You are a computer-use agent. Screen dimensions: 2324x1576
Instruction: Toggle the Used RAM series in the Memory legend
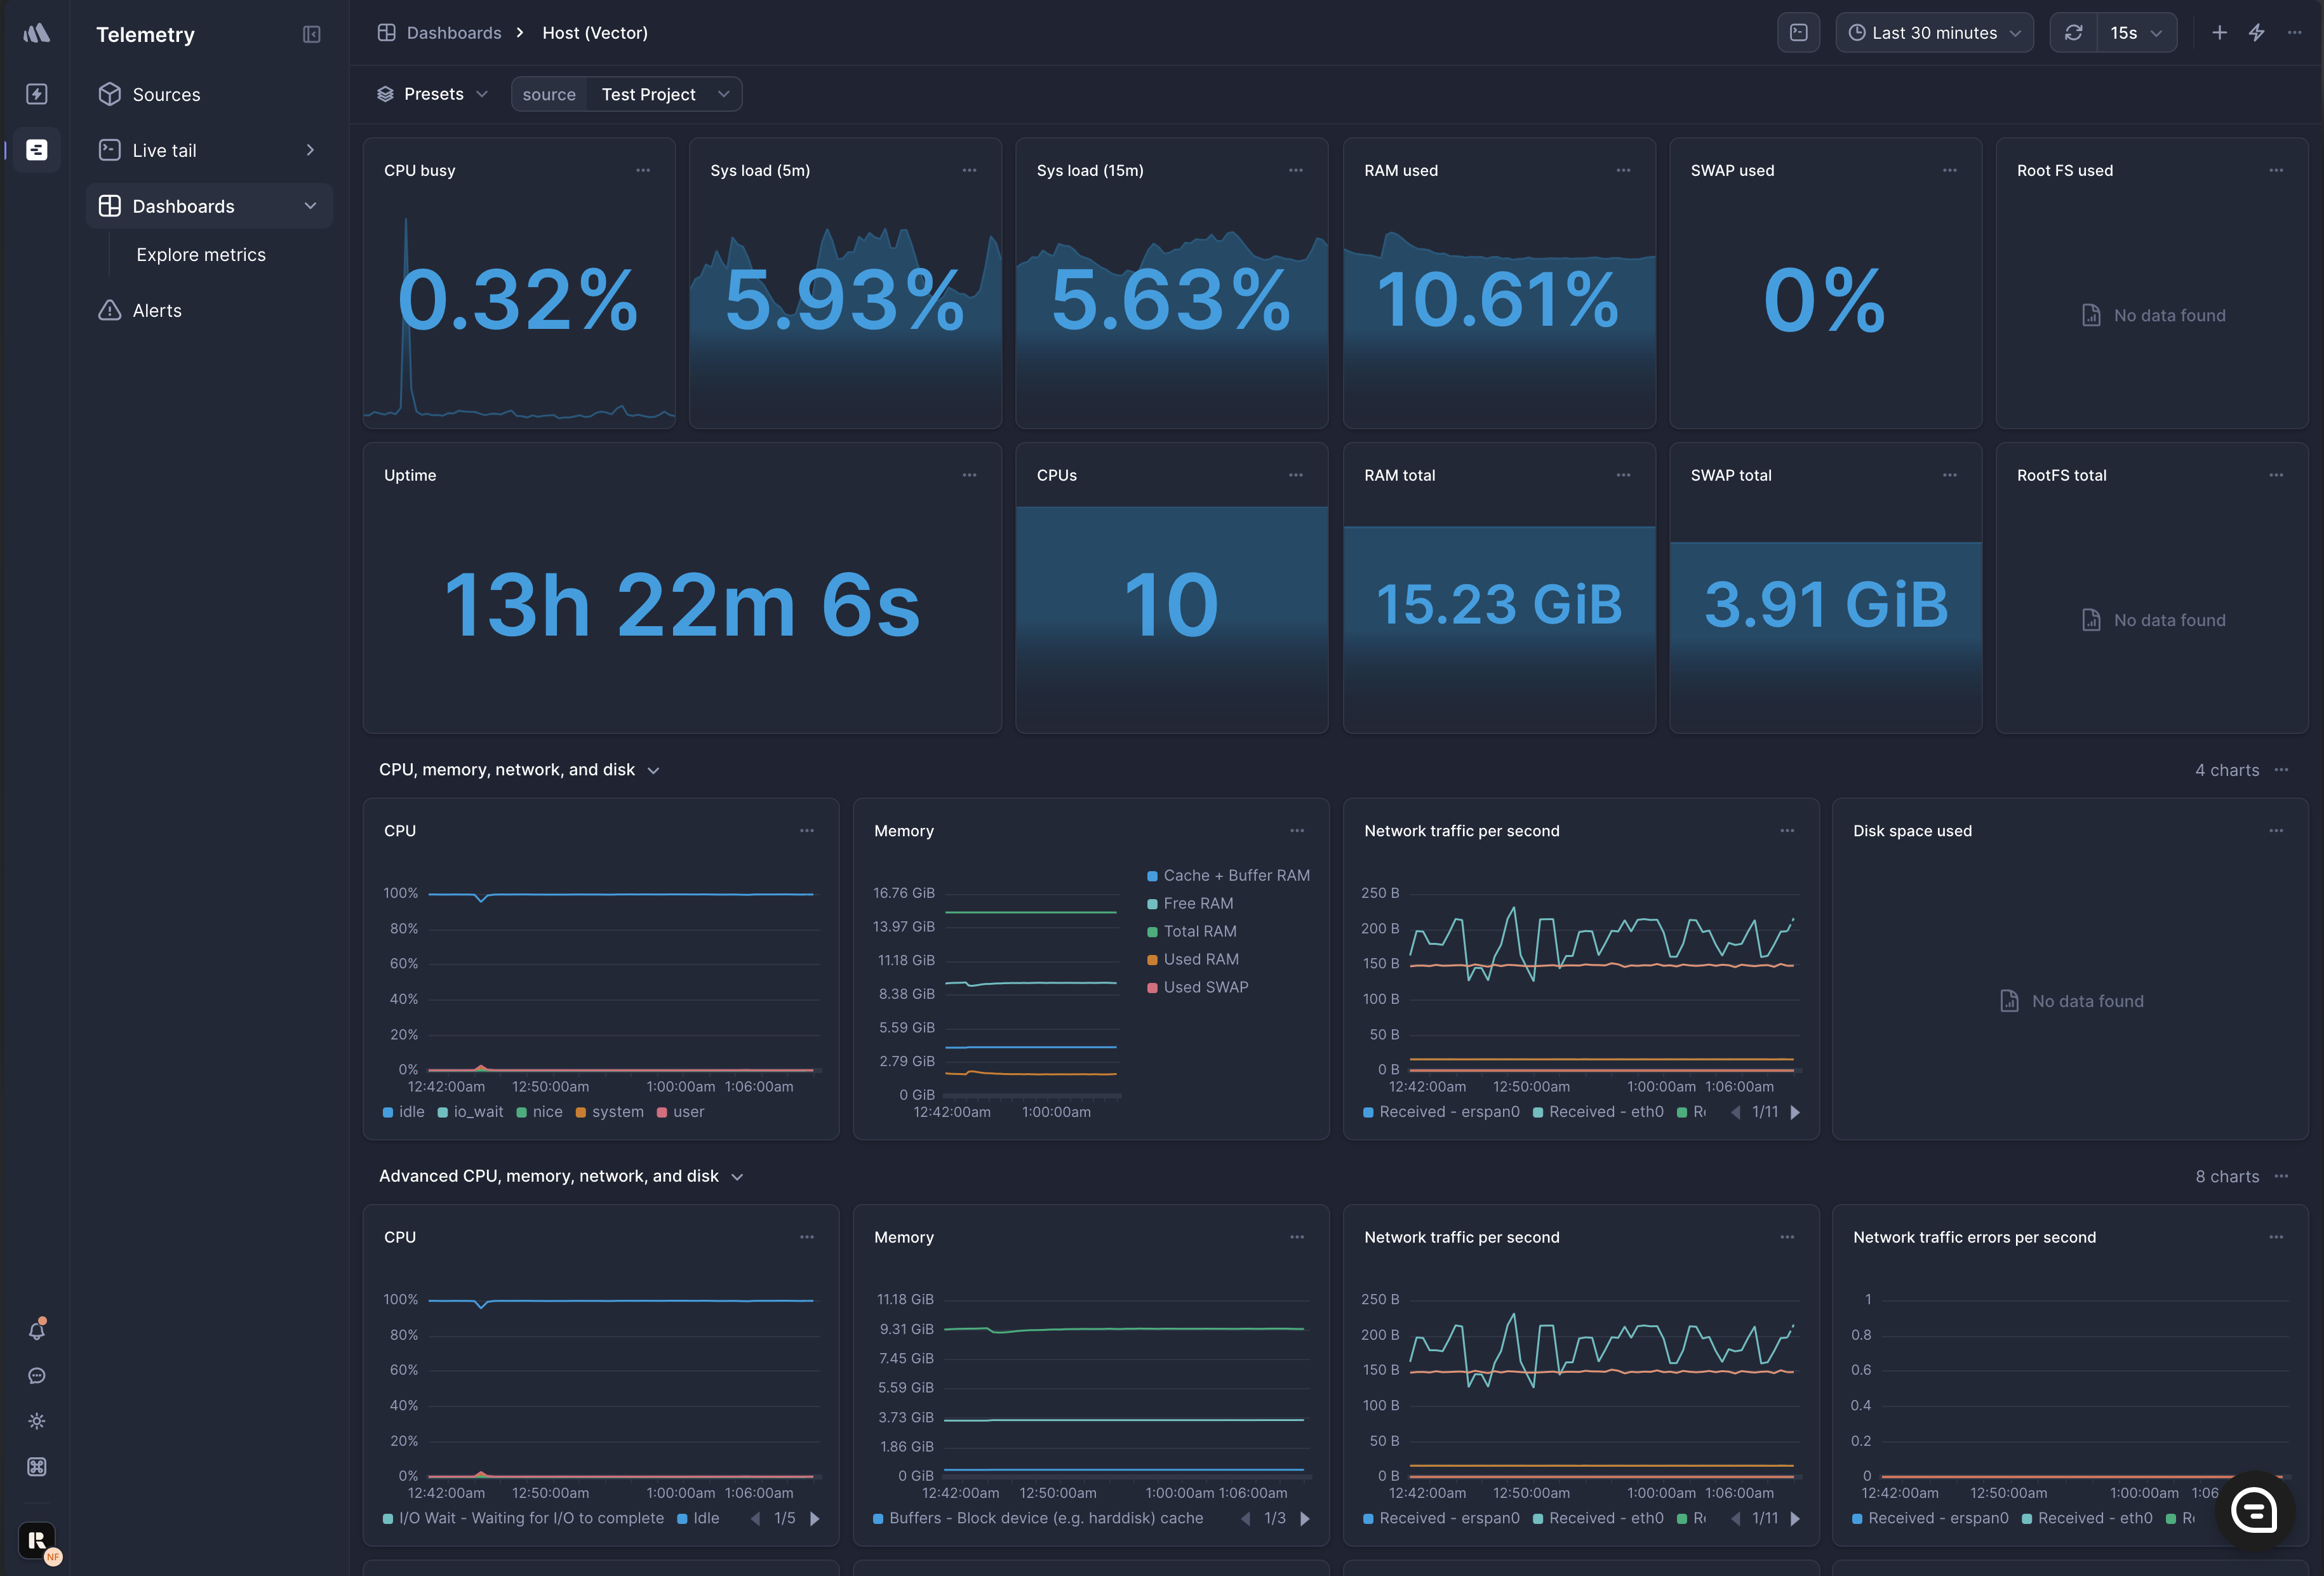click(x=1199, y=959)
